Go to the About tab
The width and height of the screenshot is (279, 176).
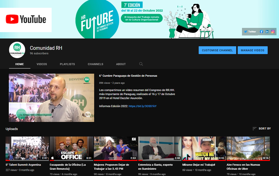(x=121, y=64)
